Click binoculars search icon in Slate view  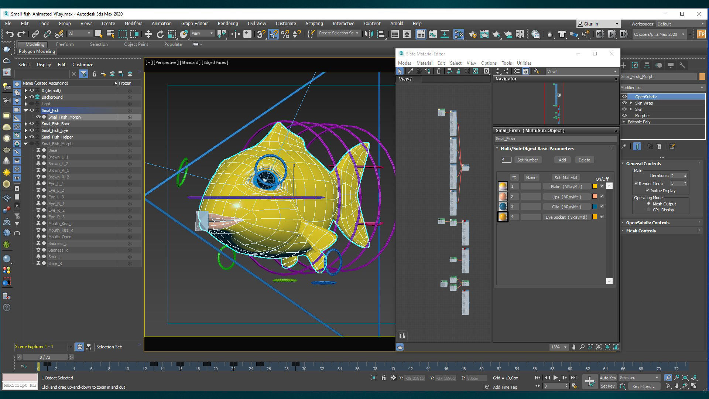402,336
